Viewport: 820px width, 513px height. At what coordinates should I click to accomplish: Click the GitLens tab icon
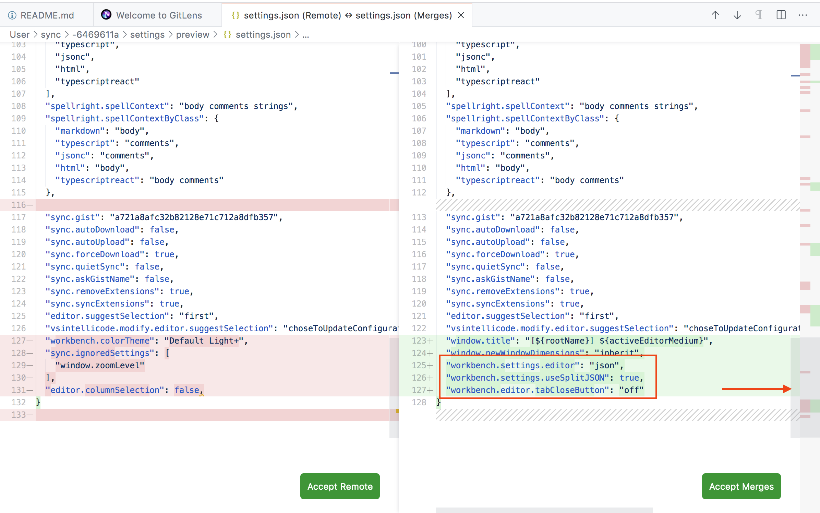[106, 14]
